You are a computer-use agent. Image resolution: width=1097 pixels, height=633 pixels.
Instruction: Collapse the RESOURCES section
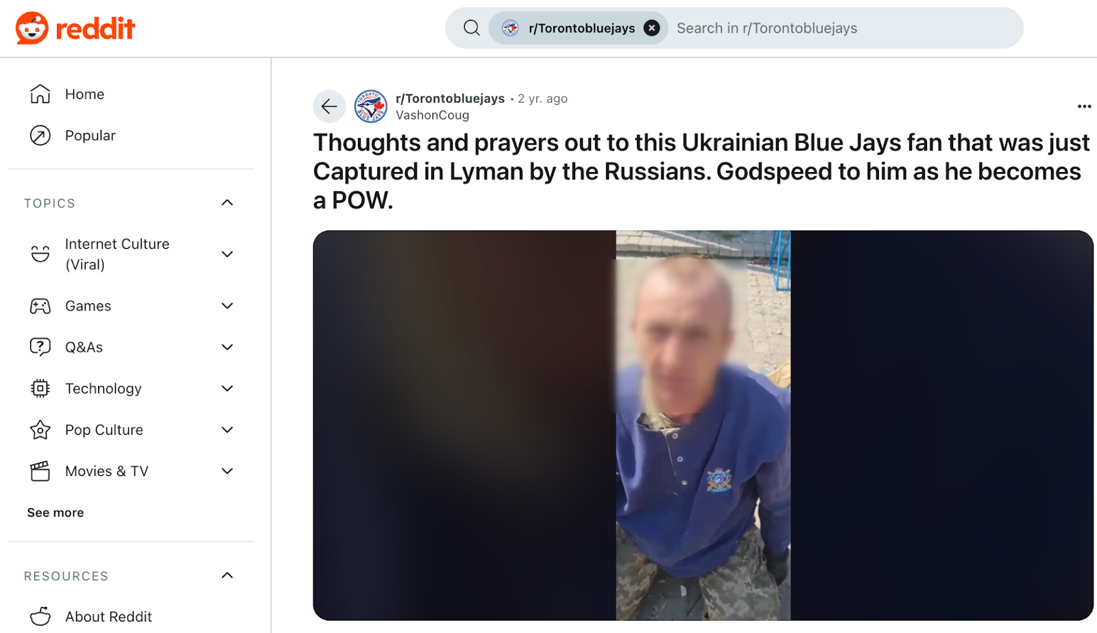pos(228,575)
